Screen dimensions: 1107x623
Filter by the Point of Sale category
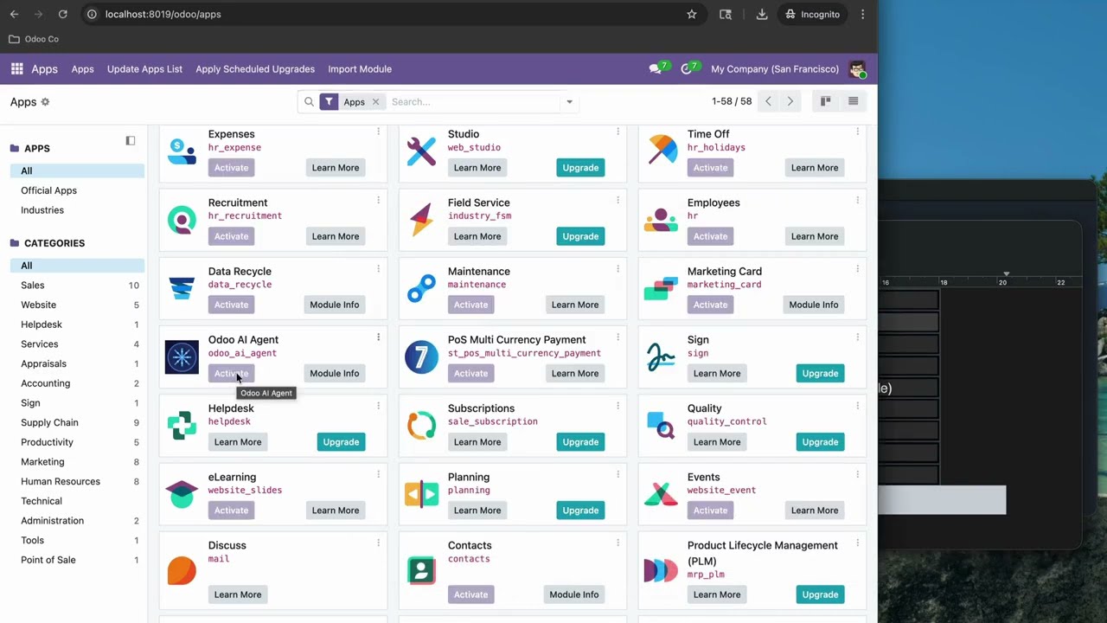coord(48,560)
